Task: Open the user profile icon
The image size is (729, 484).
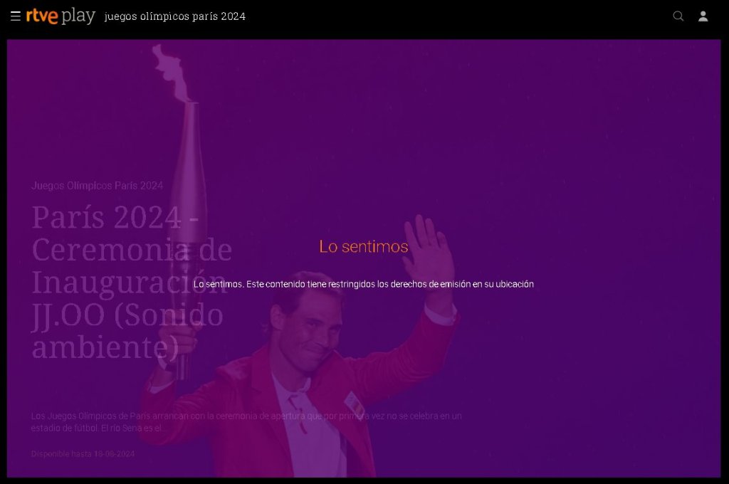Action: coord(703,16)
